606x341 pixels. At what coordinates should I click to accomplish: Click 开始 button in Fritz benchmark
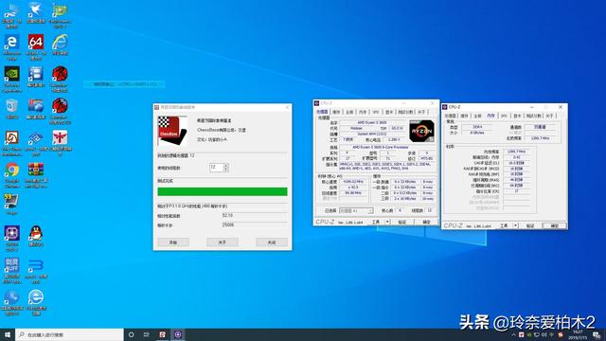[173, 242]
